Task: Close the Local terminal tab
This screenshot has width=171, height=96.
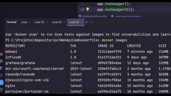Action: 30,22
